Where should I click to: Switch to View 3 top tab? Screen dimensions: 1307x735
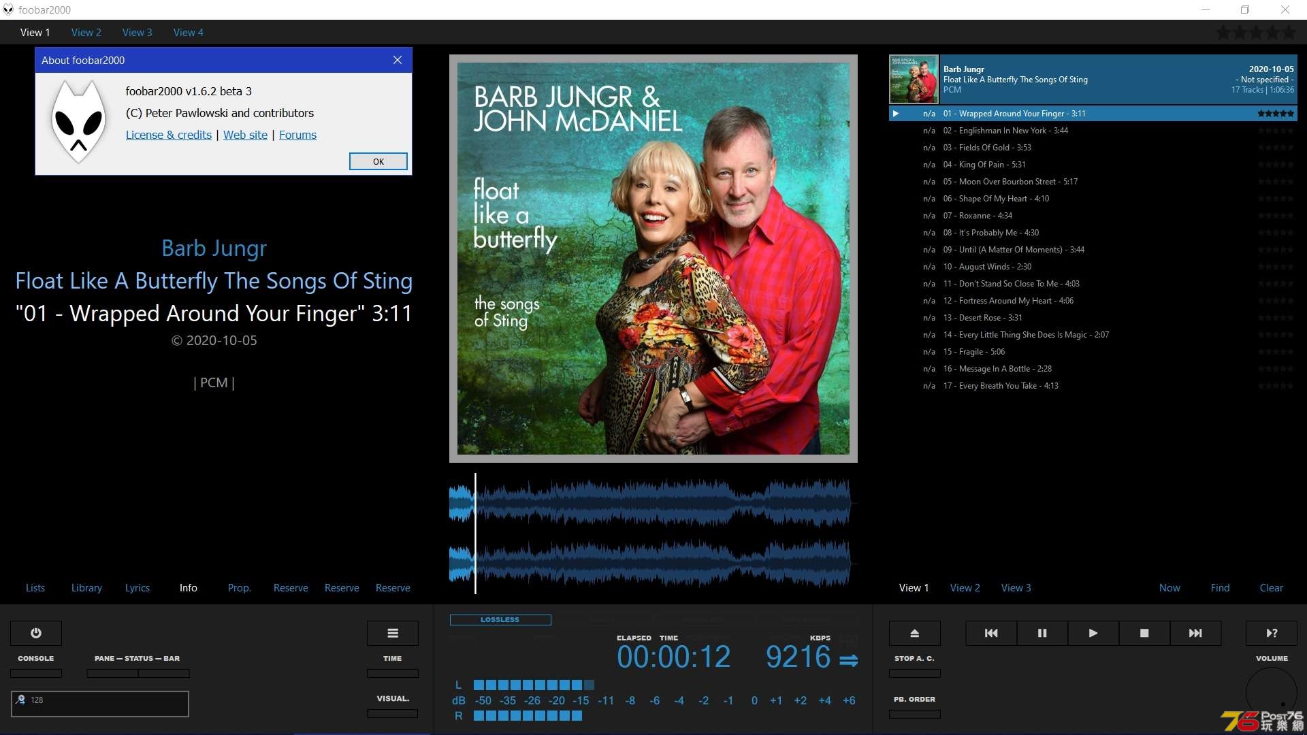tap(138, 32)
